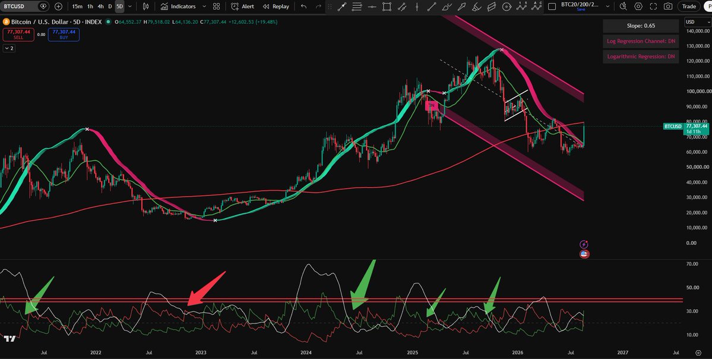Open the candlestick chart style menu
This screenshot has width=712, height=359.
[x=145, y=7]
